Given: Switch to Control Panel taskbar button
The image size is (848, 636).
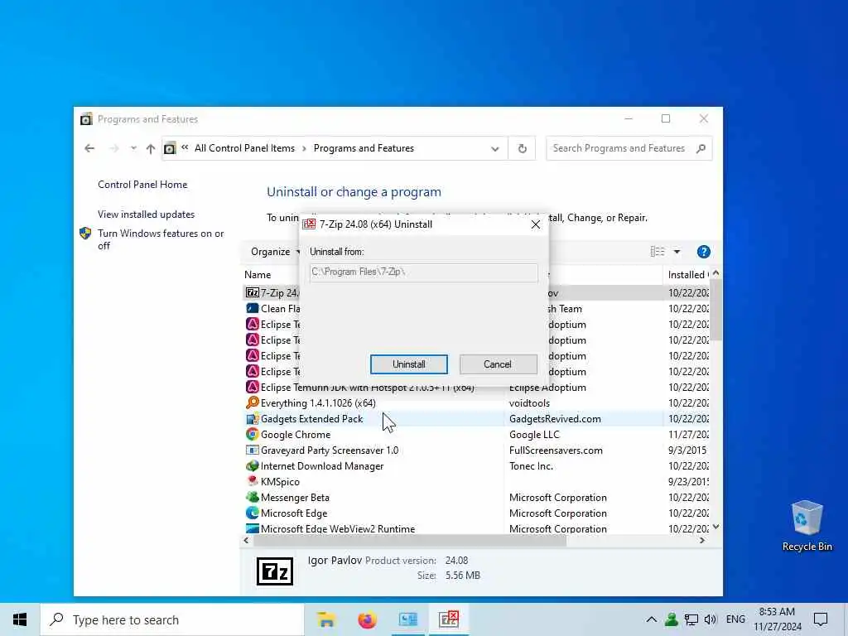Looking at the screenshot, I should pyautogui.click(x=407, y=619).
